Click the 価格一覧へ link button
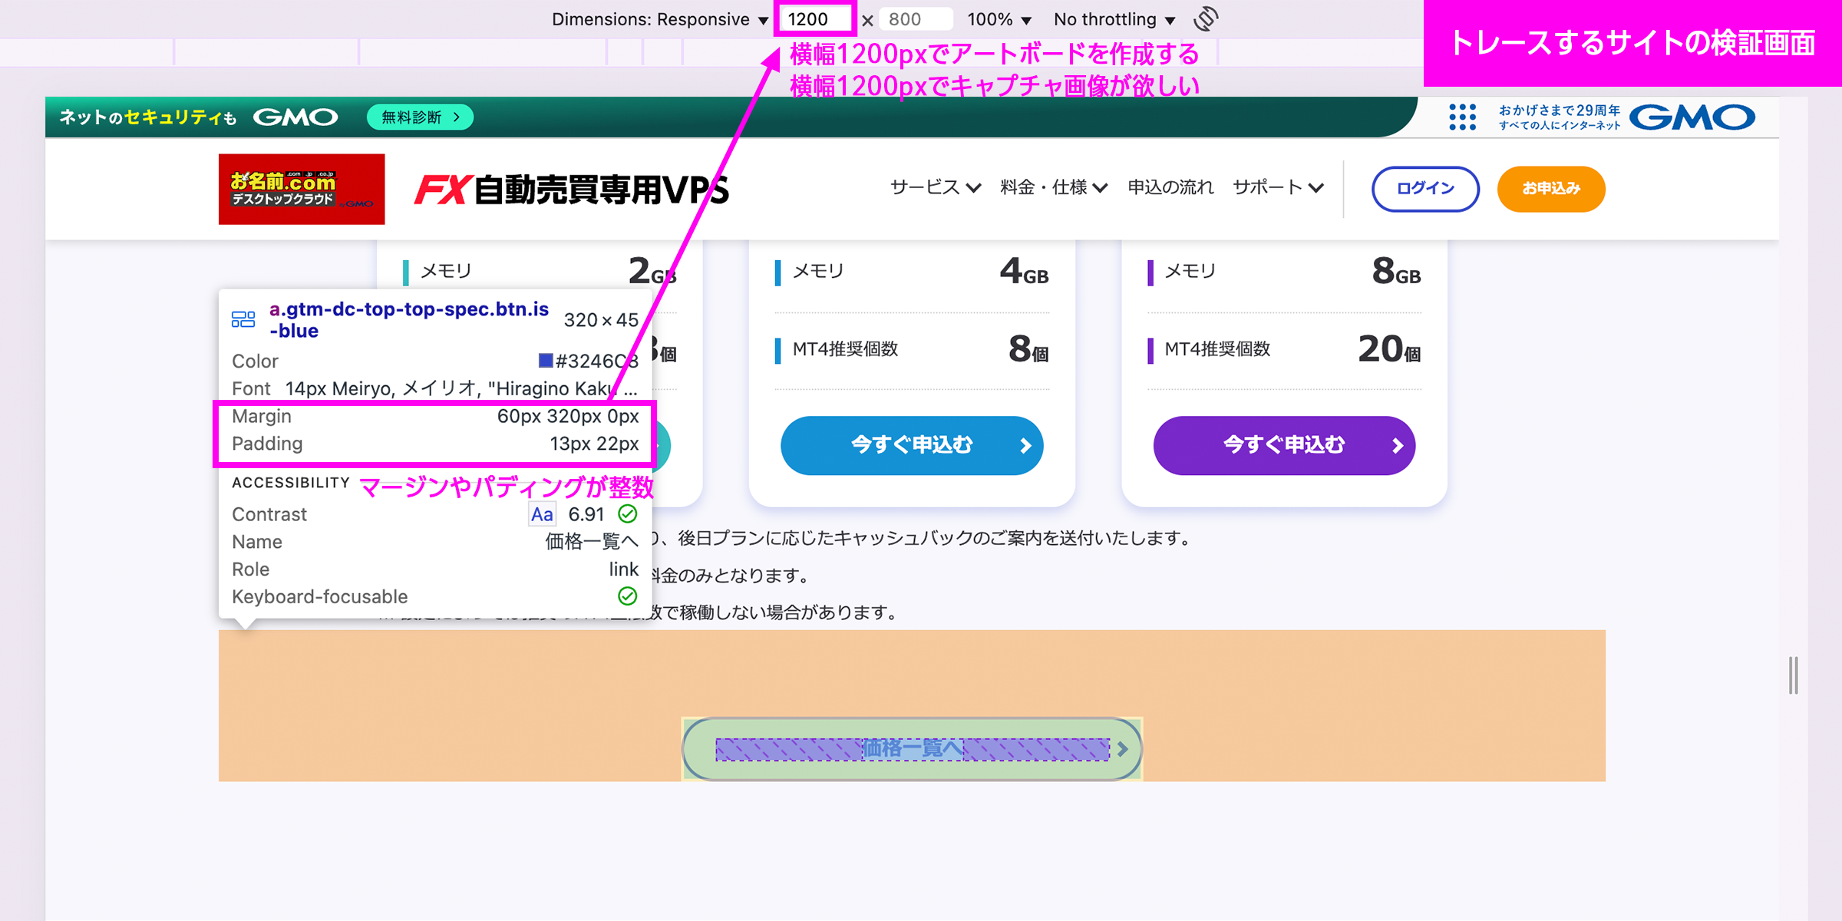 (912, 749)
